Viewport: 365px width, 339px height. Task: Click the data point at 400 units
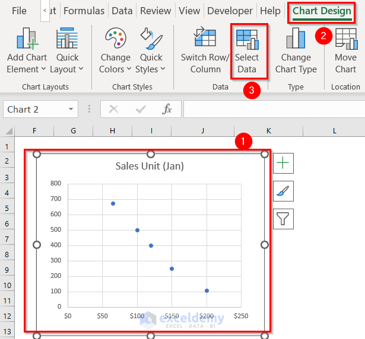pos(151,245)
